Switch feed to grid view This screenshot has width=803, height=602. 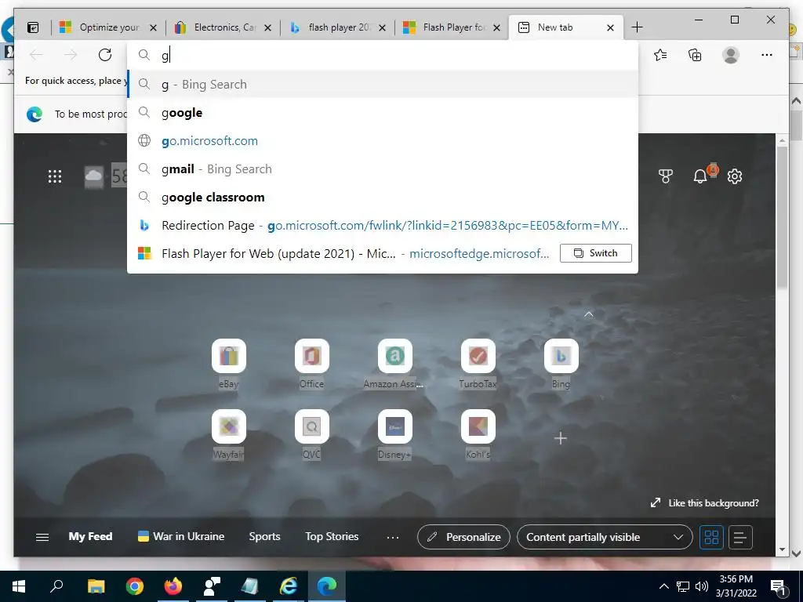711,537
